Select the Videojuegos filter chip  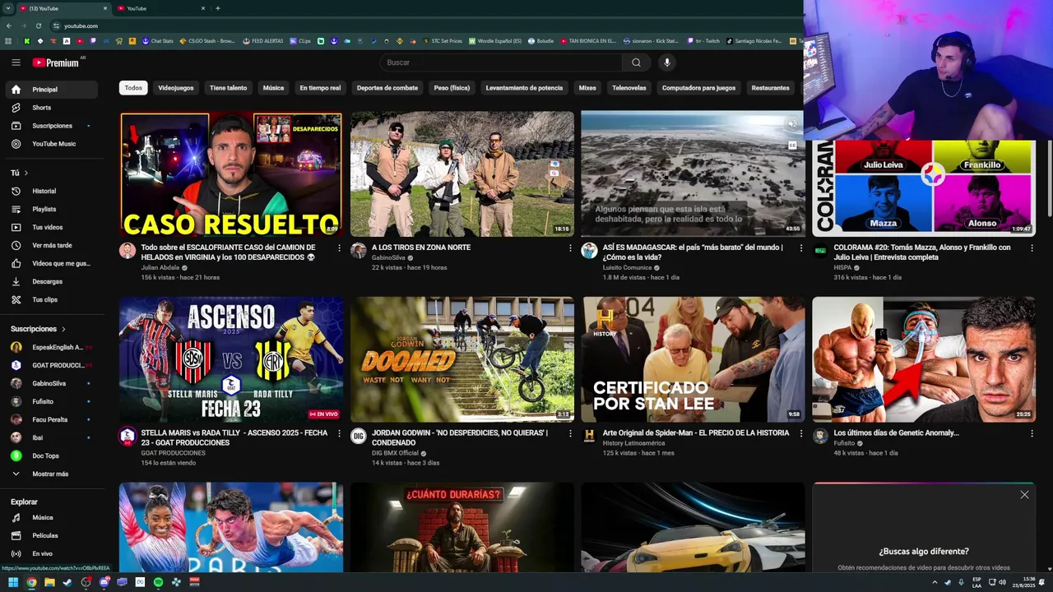pos(176,88)
